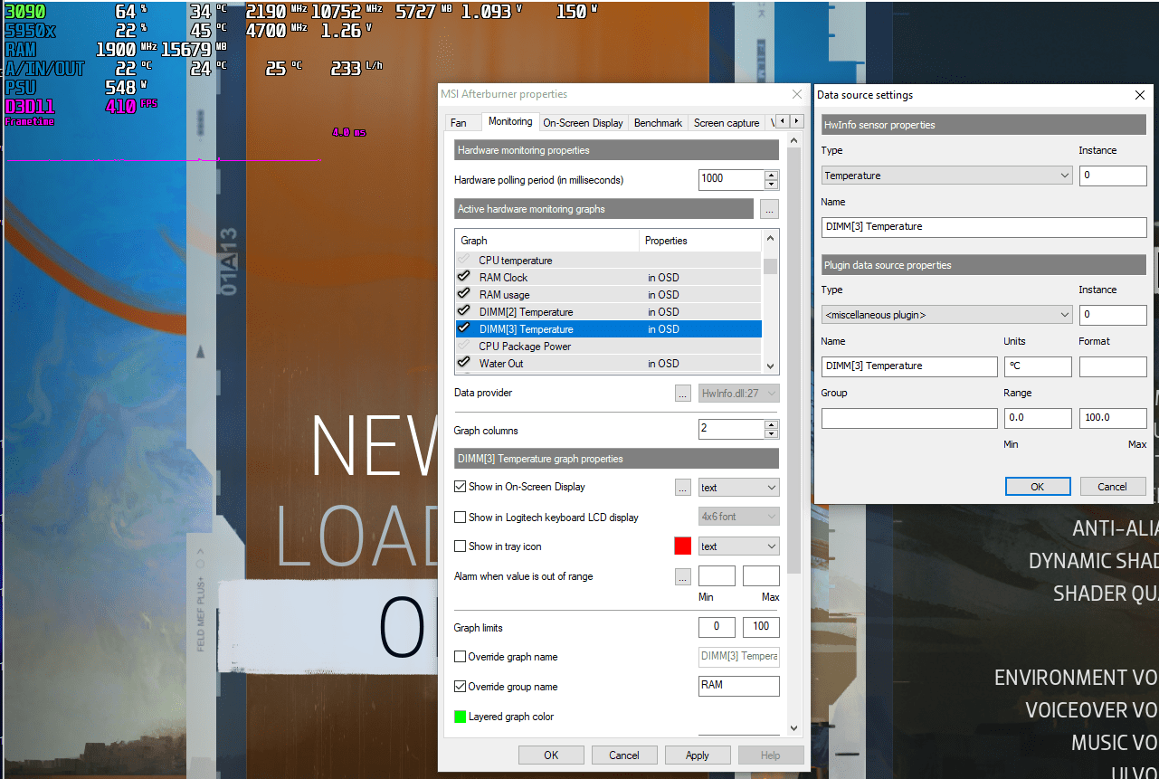
Task: Click the Range Min field showing 0.0
Action: pyautogui.click(x=1038, y=418)
